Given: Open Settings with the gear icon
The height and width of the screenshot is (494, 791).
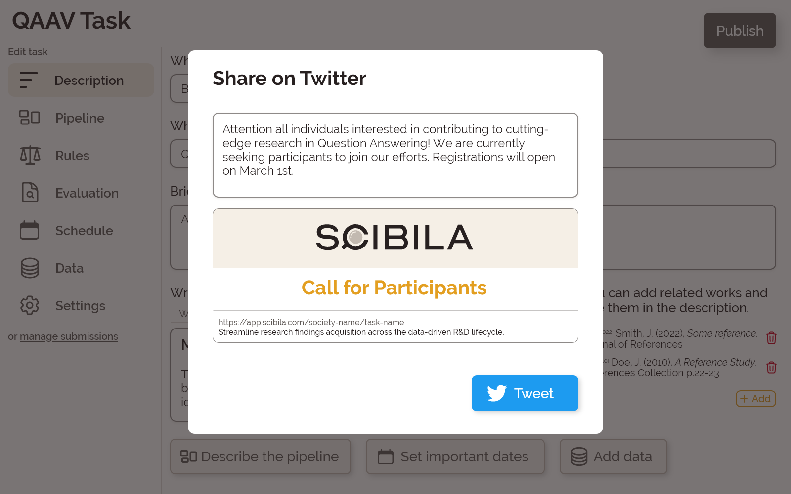Looking at the screenshot, I should [30, 305].
